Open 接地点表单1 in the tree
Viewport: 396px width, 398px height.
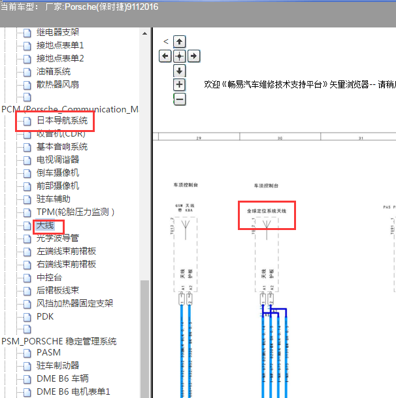tap(60, 46)
